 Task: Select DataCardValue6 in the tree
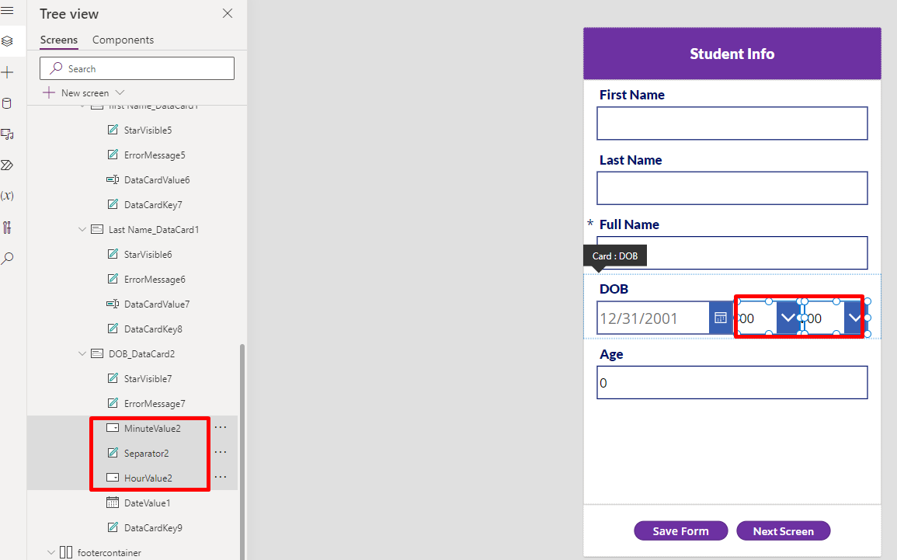pyautogui.click(x=157, y=179)
